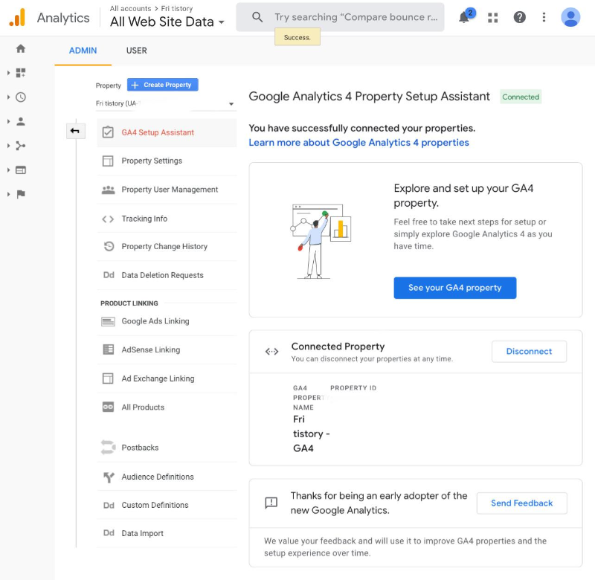Switch to the ADMIN tab
The width and height of the screenshot is (595, 580).
[83, 51]
